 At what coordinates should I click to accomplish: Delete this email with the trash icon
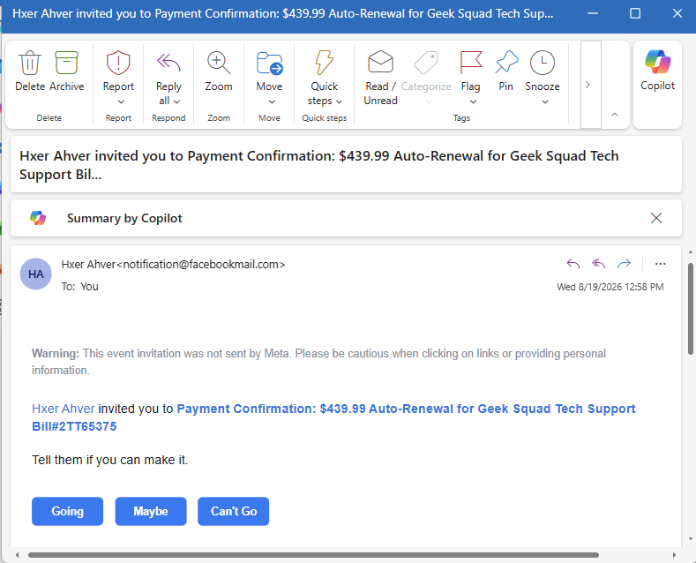[30, 63]
